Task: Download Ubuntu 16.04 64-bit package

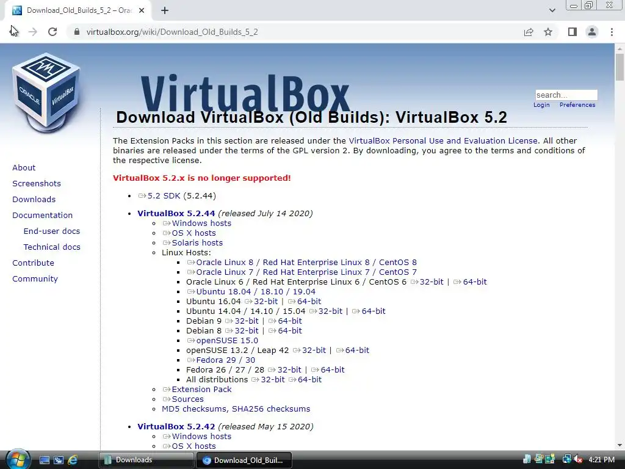Action: 309,302
